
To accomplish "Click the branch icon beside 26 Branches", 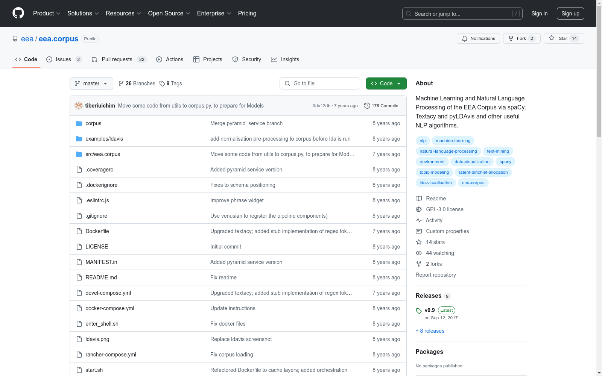I will (x=121, y=83).
